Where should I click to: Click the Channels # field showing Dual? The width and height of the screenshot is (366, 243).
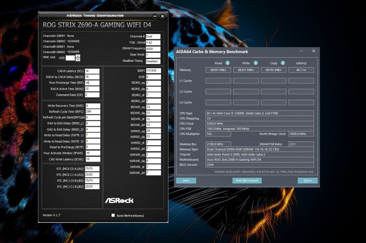153,37
